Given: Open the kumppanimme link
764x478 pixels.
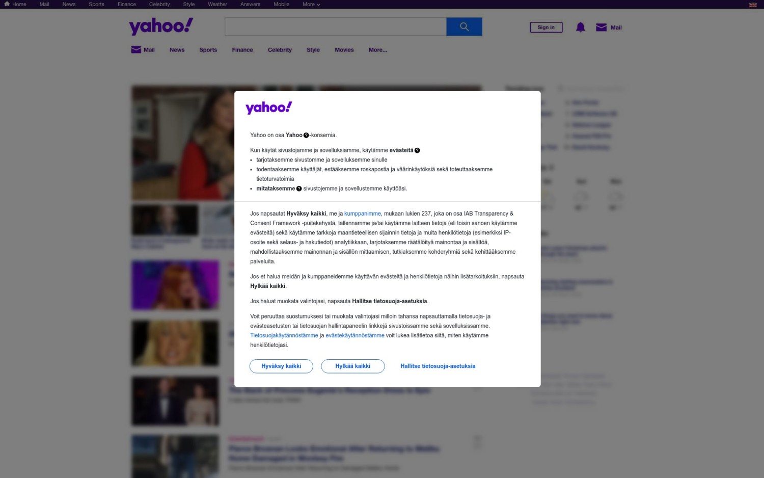Looking at the screenshot, I should 363,214.
